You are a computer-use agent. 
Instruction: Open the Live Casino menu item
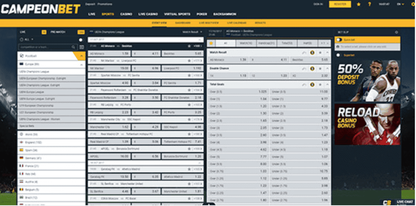coord(148,14)
